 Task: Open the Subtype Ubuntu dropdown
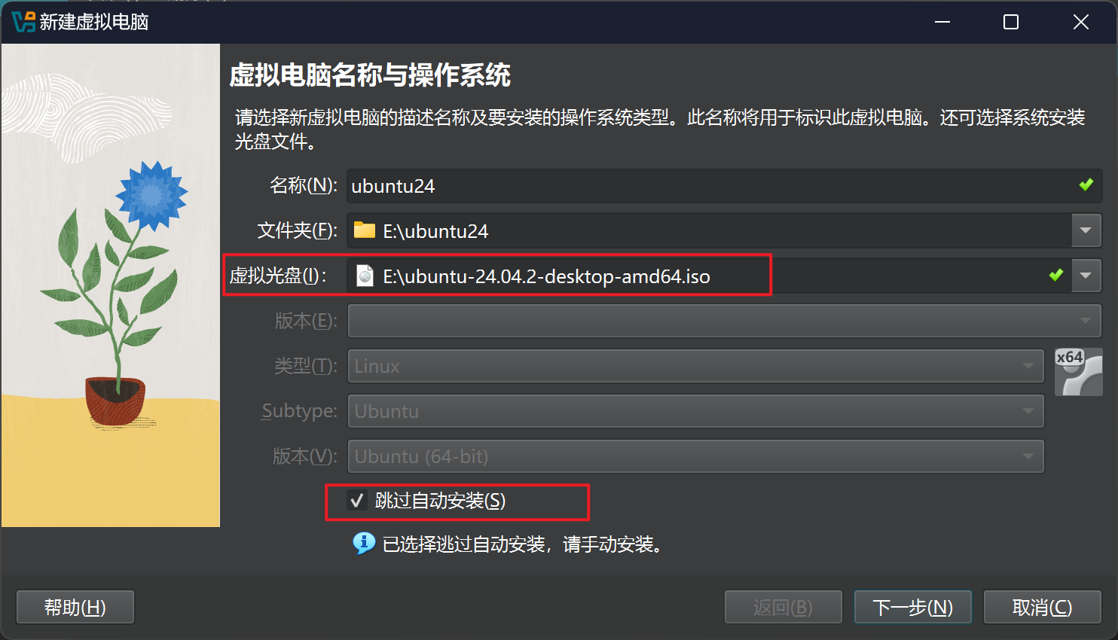pyautogui.click(x=695, y=411)
